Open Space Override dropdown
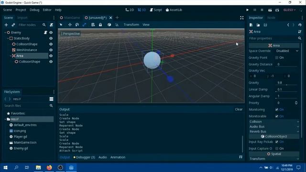The image size is (306, 172). coord(287,51)
